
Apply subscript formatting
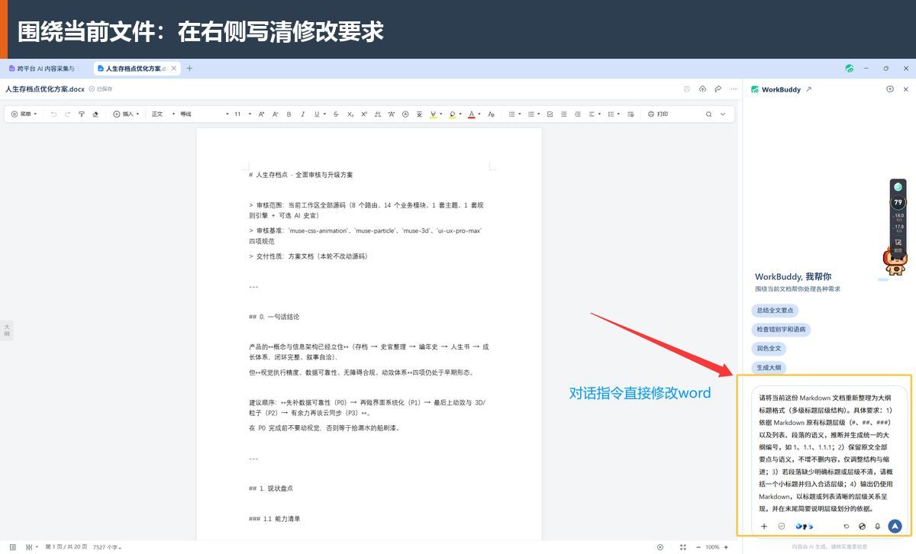point(350,114)
